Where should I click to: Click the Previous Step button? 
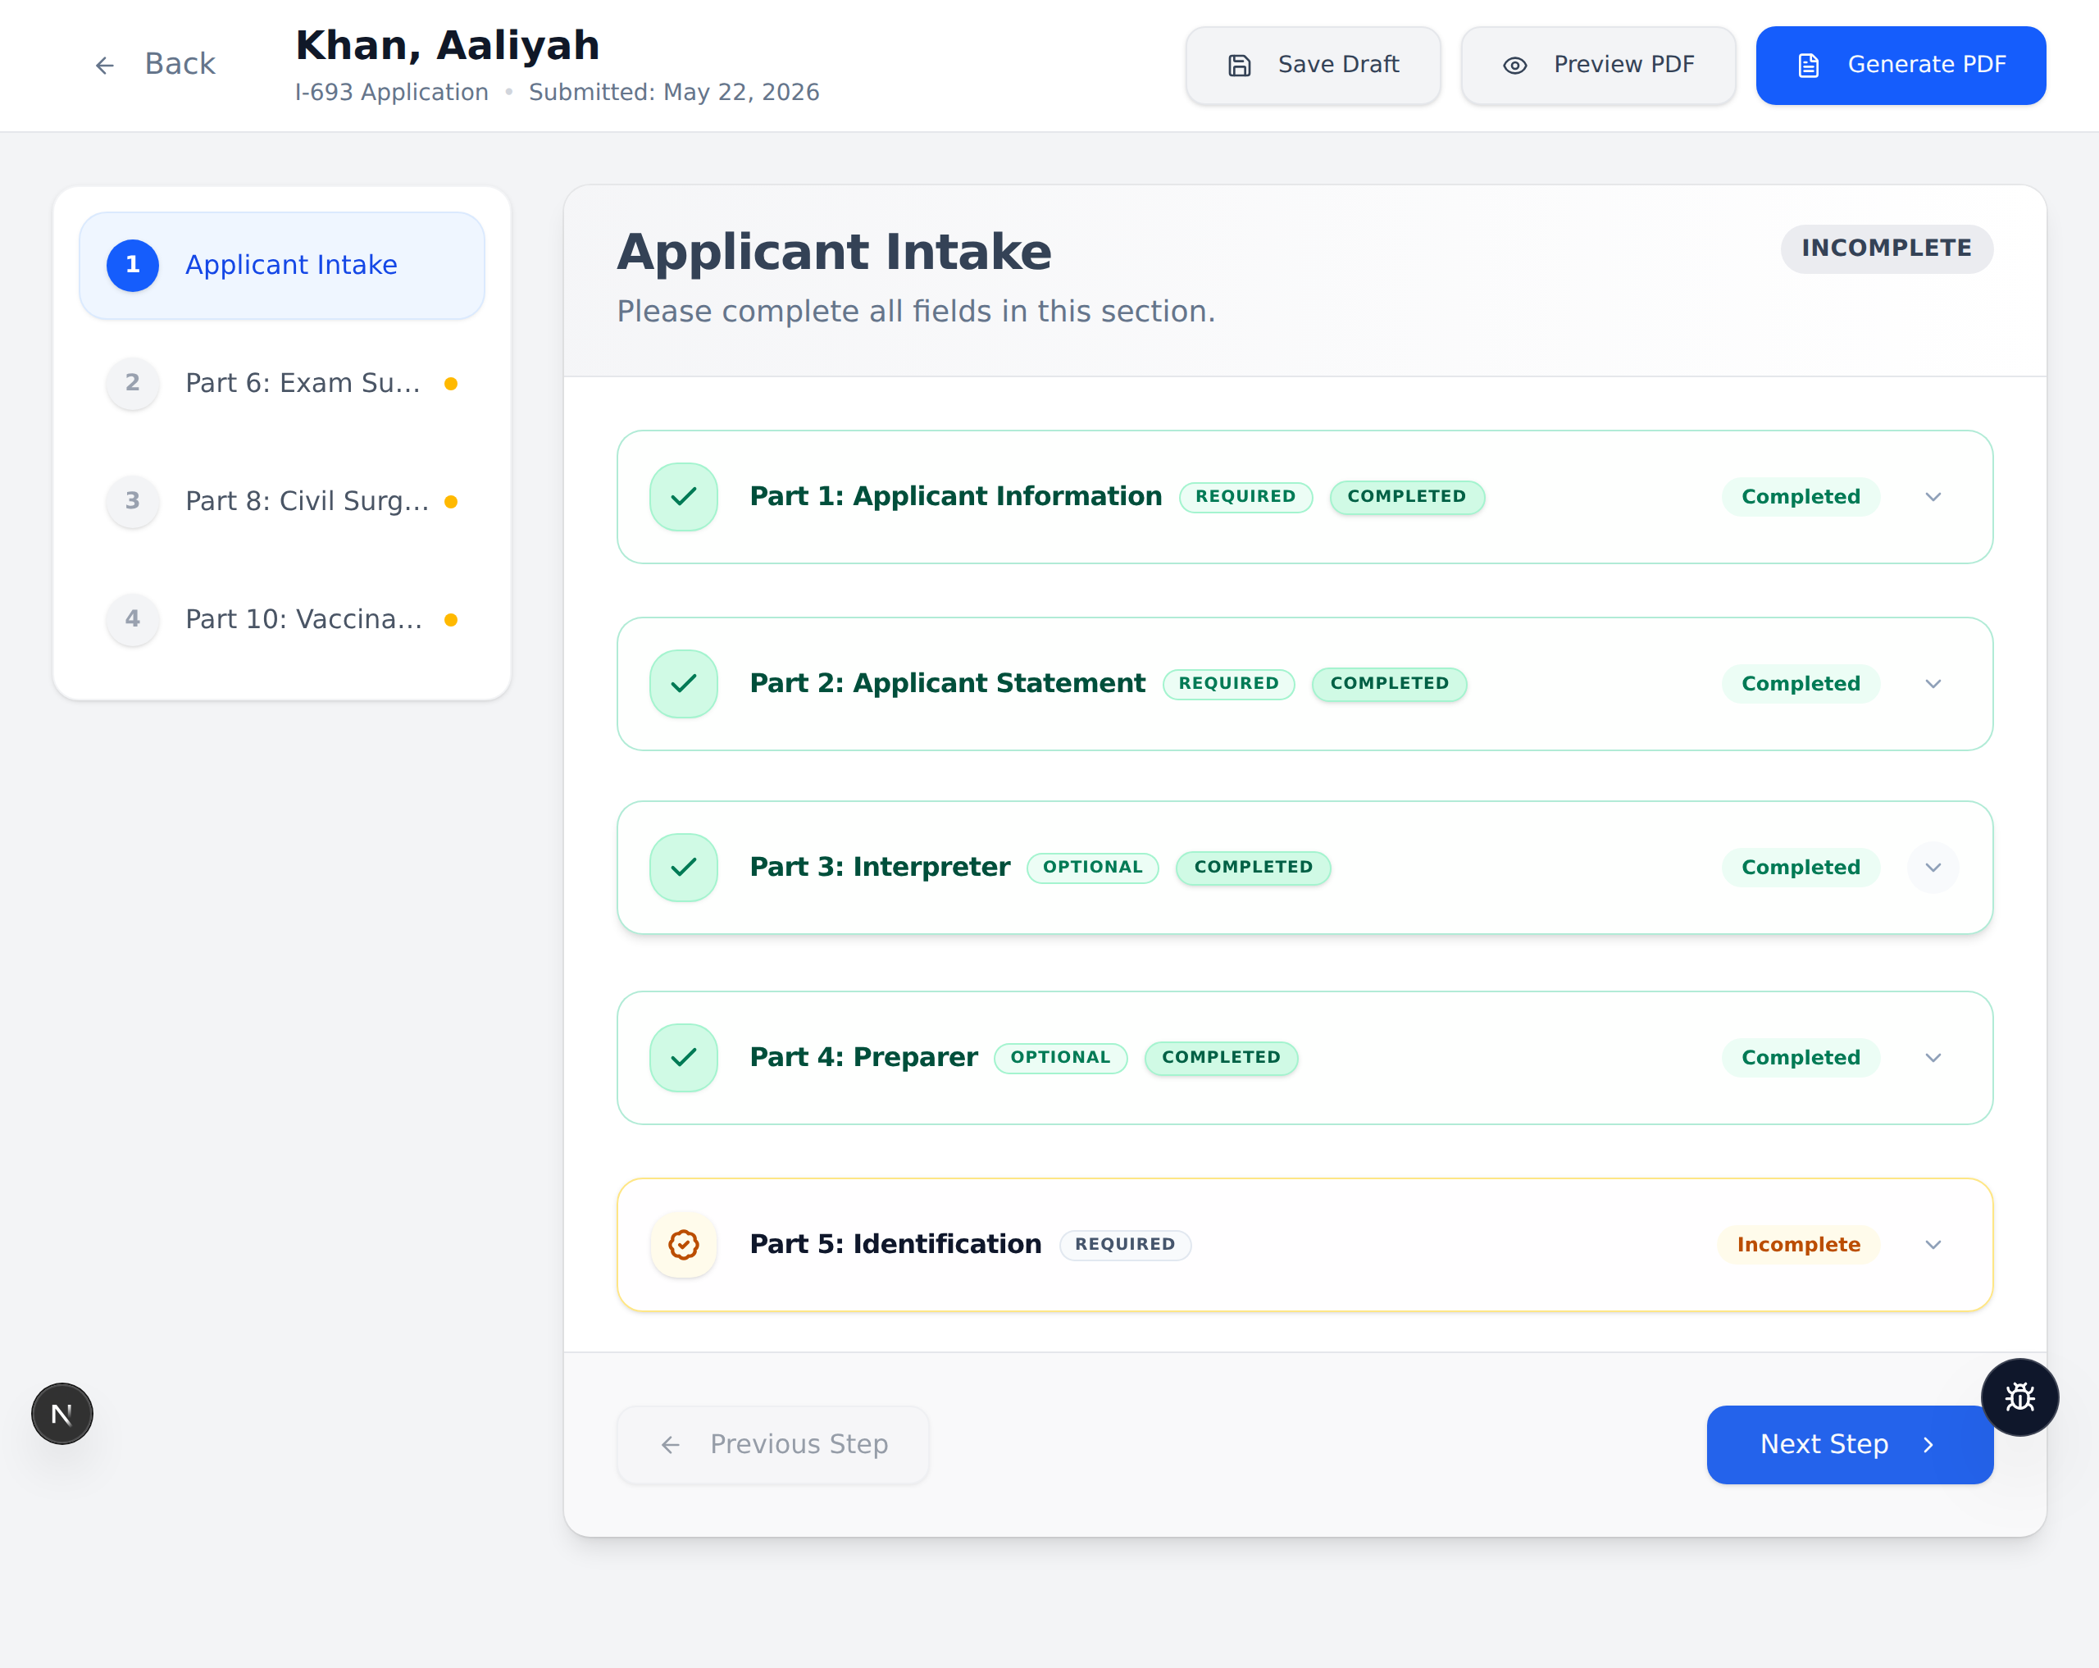click(772, 1445)
